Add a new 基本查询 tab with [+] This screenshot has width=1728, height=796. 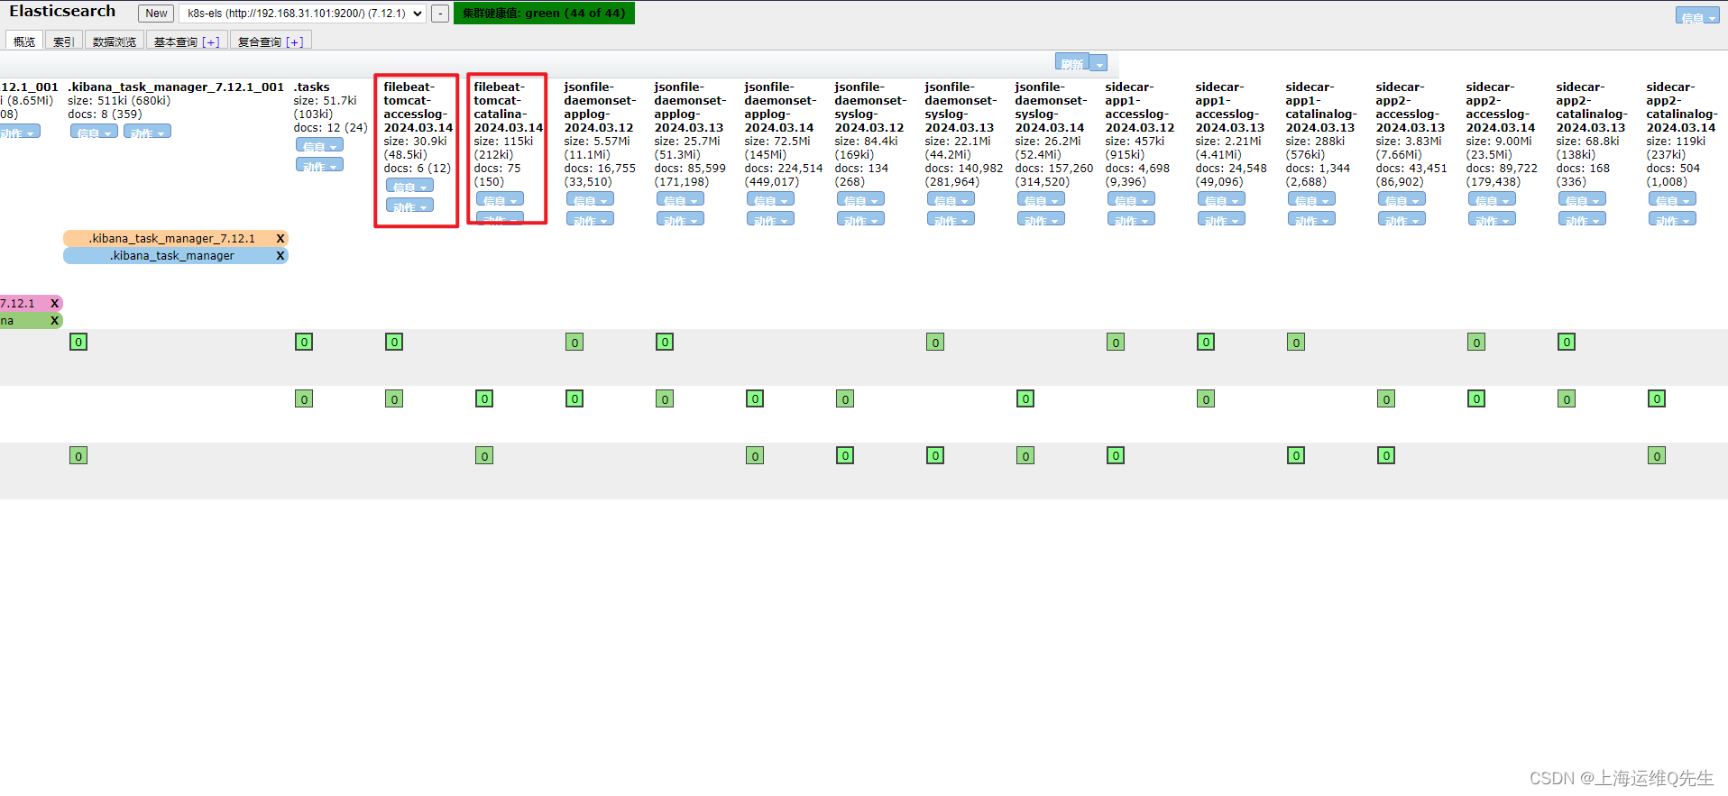tap(211, 41)
